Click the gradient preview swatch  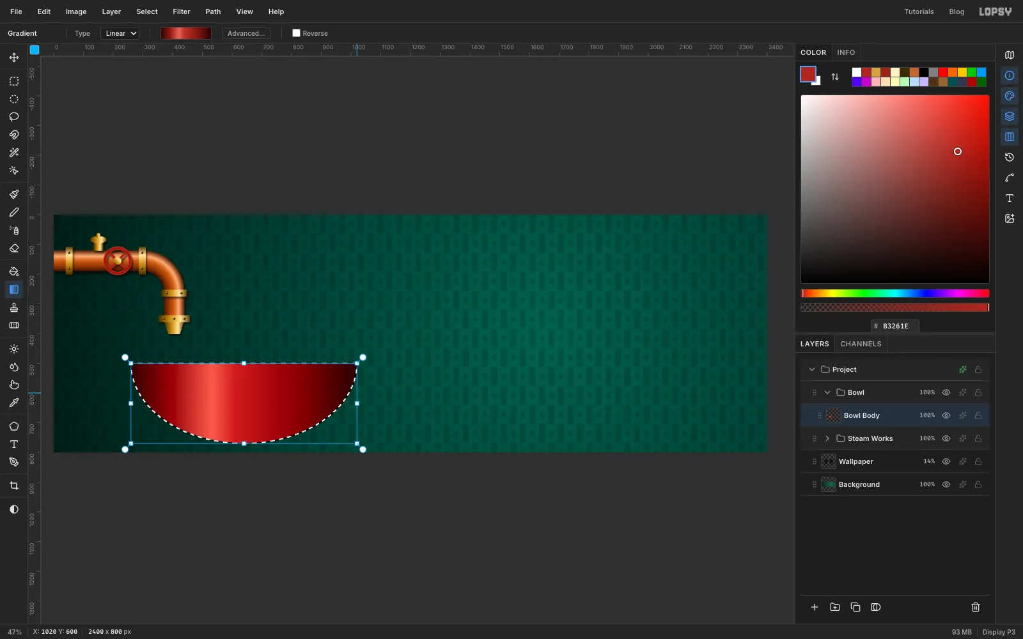pos(186,33)
